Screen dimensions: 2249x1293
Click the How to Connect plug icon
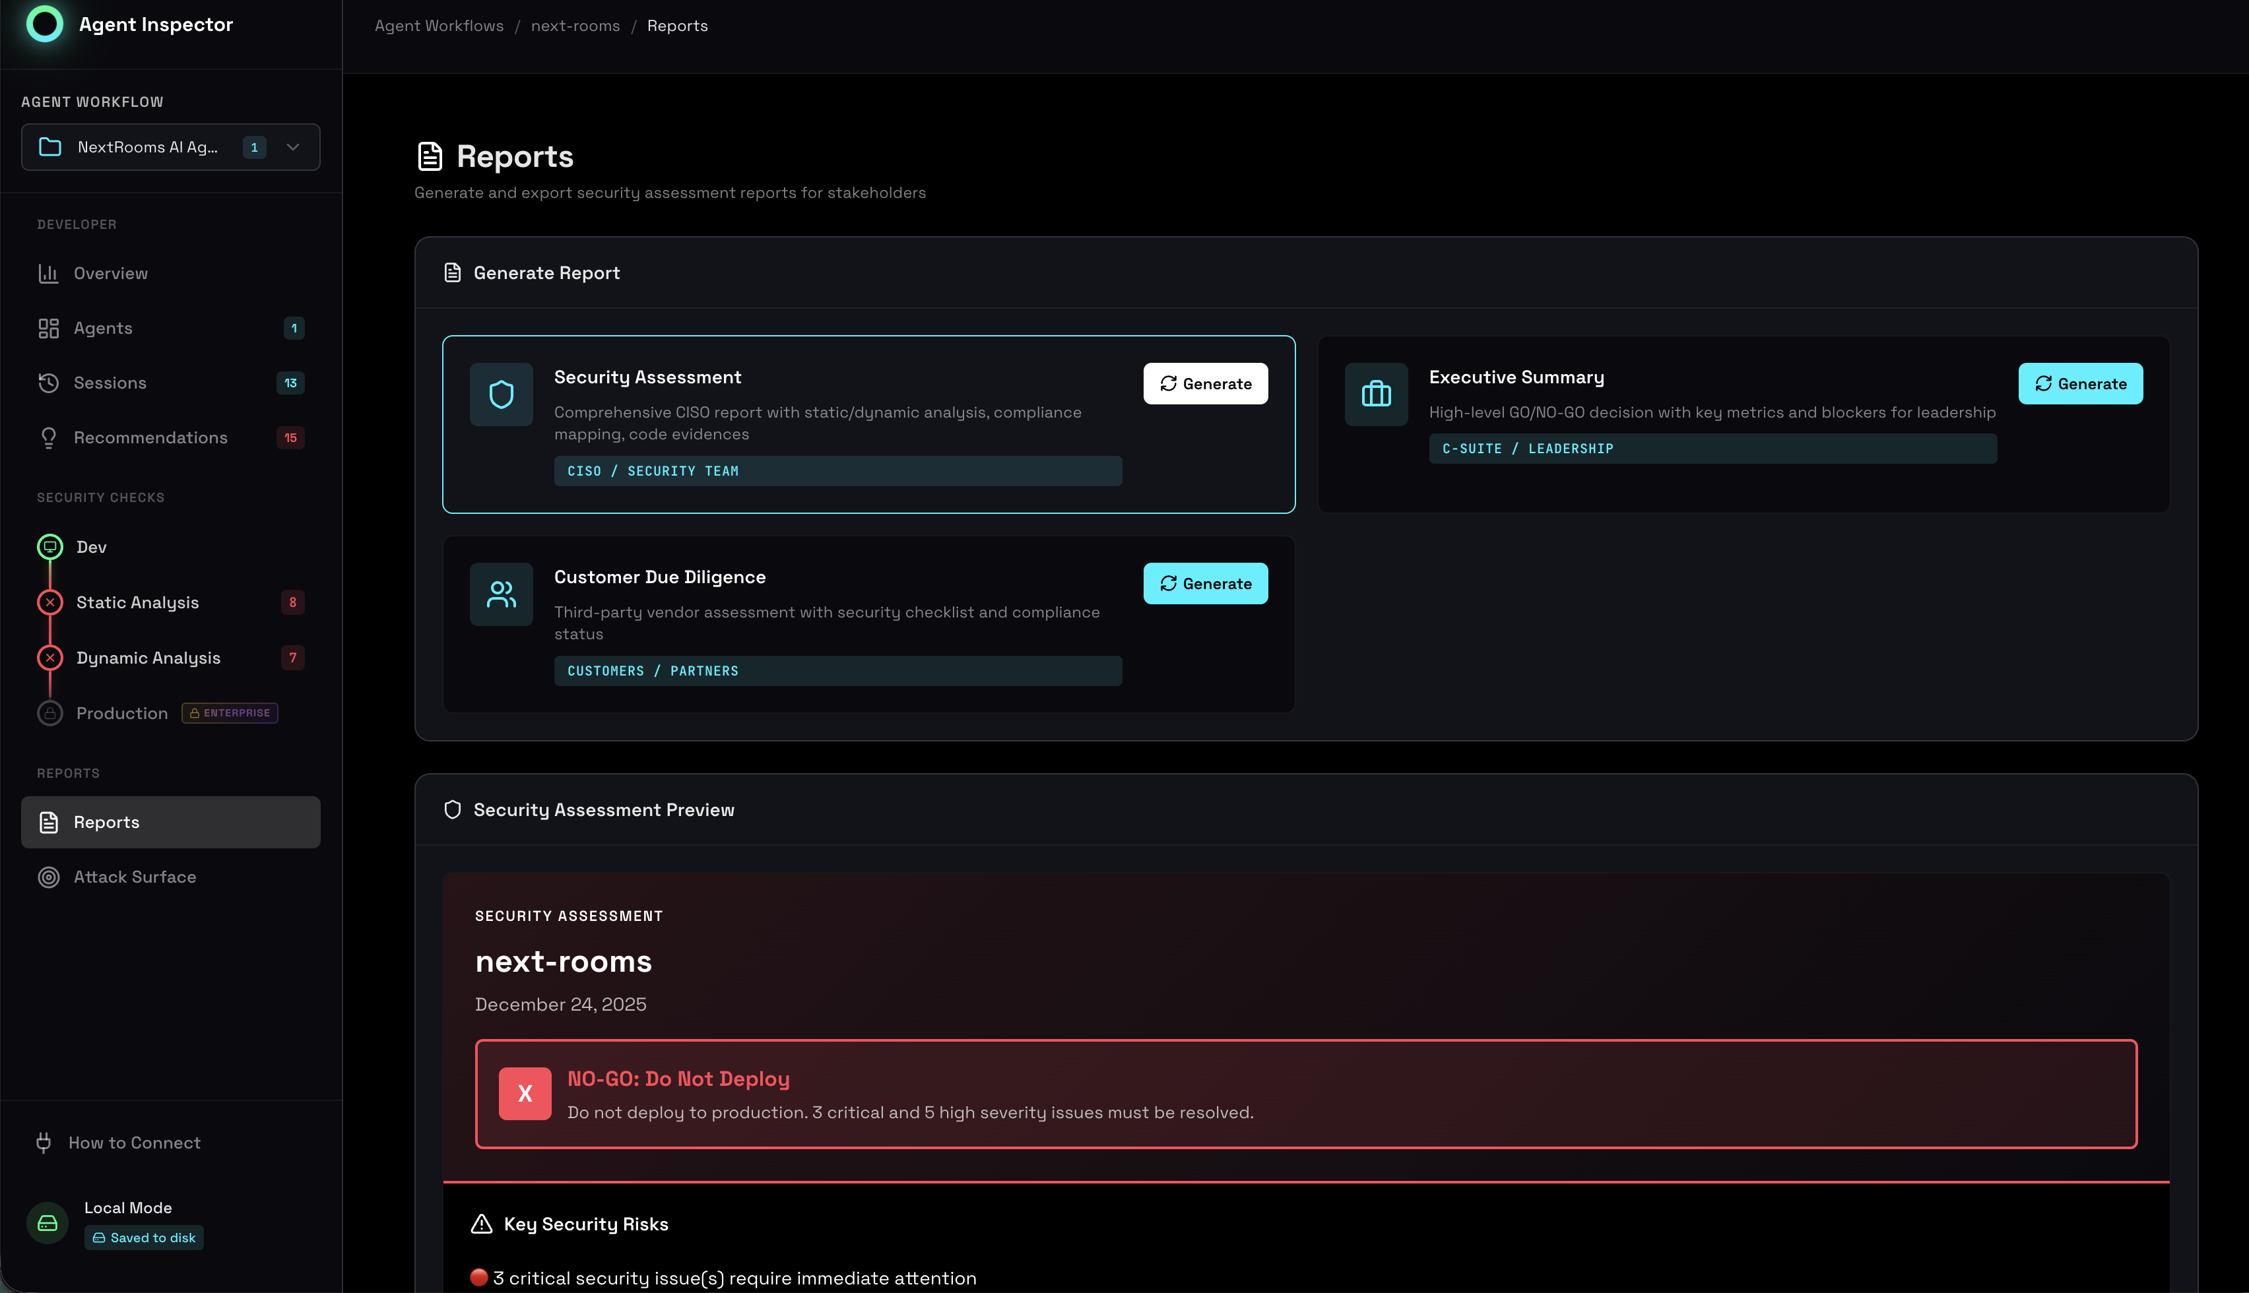44,1143
